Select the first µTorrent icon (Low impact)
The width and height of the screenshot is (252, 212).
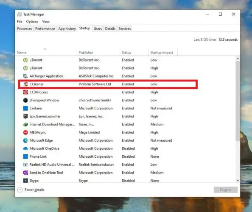coord(25,60)
